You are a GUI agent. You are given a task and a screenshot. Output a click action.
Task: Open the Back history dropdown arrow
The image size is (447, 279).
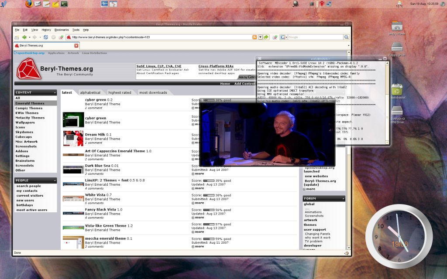29,37
